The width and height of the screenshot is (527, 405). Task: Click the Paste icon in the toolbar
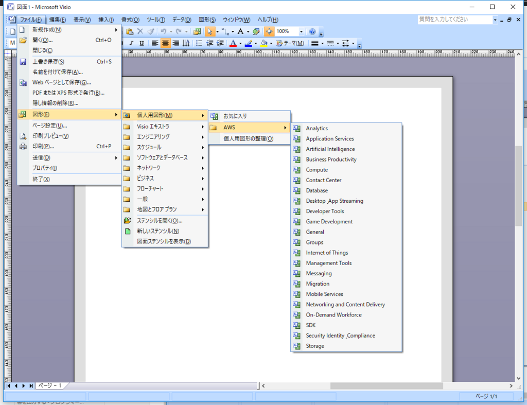click(x=130, y=31)
